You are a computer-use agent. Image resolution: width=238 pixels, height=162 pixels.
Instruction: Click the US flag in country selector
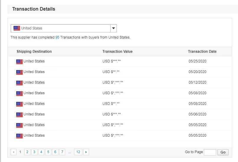[17, 28]
